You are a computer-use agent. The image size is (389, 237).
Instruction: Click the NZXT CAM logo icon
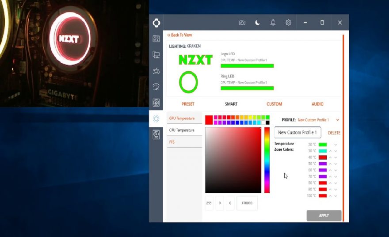156,23
